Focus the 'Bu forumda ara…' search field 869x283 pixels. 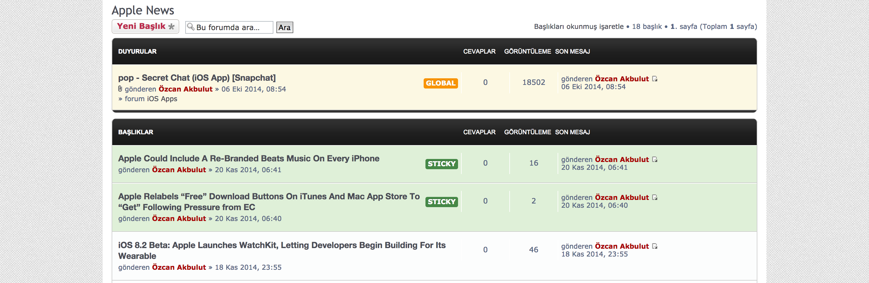pyautogui.click(x=229, y=27)
